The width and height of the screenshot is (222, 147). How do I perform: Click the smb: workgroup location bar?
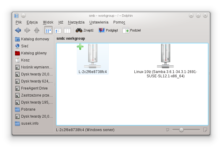71,39
